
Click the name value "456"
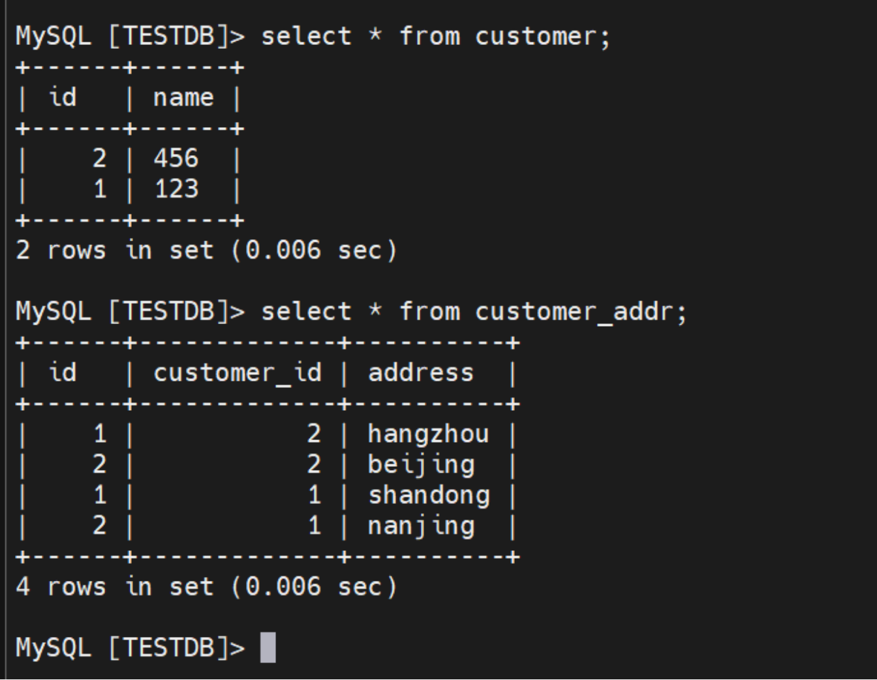coord(176,158)
